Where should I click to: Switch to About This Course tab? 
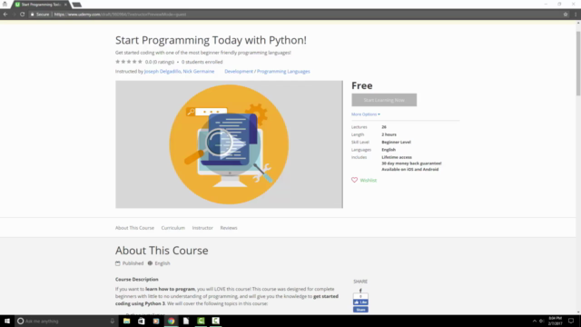click(134, 228)
